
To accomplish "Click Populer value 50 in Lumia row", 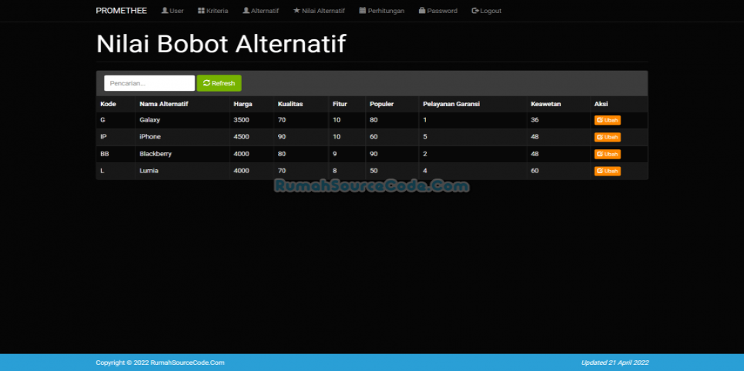I will click(x=374, y=171).
